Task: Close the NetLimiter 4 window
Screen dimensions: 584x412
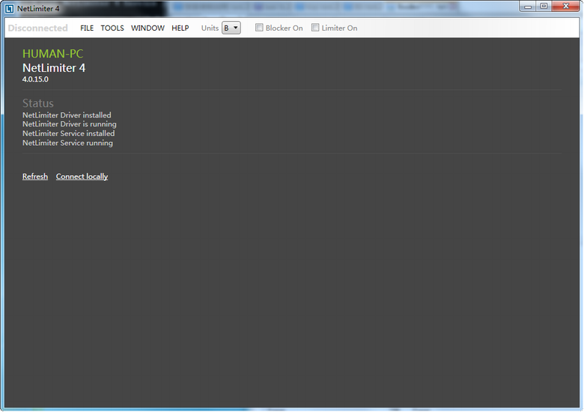Action: point(566,6)
